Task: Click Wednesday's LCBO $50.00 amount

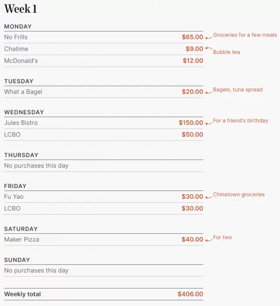Action: pos(192,134)
